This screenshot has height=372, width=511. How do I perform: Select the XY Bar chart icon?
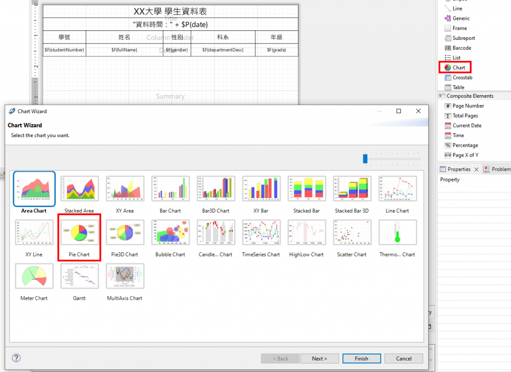coord(261,188)
